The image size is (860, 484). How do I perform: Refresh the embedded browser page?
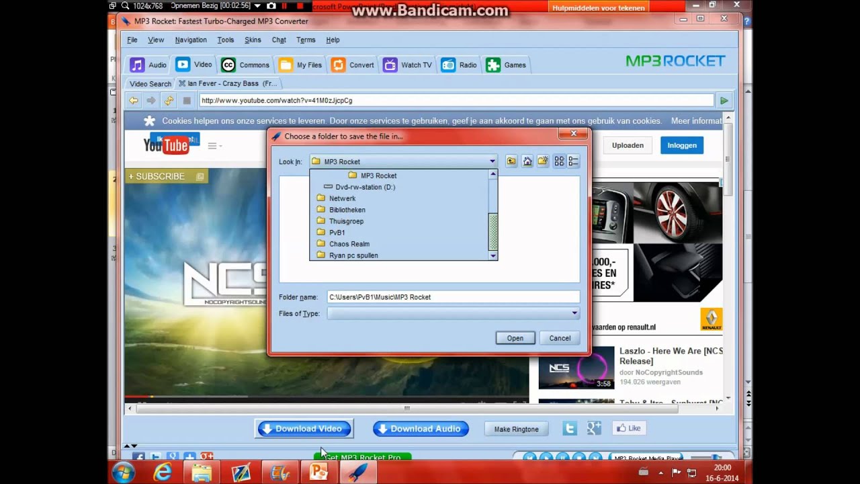click(x=169, y=100)
